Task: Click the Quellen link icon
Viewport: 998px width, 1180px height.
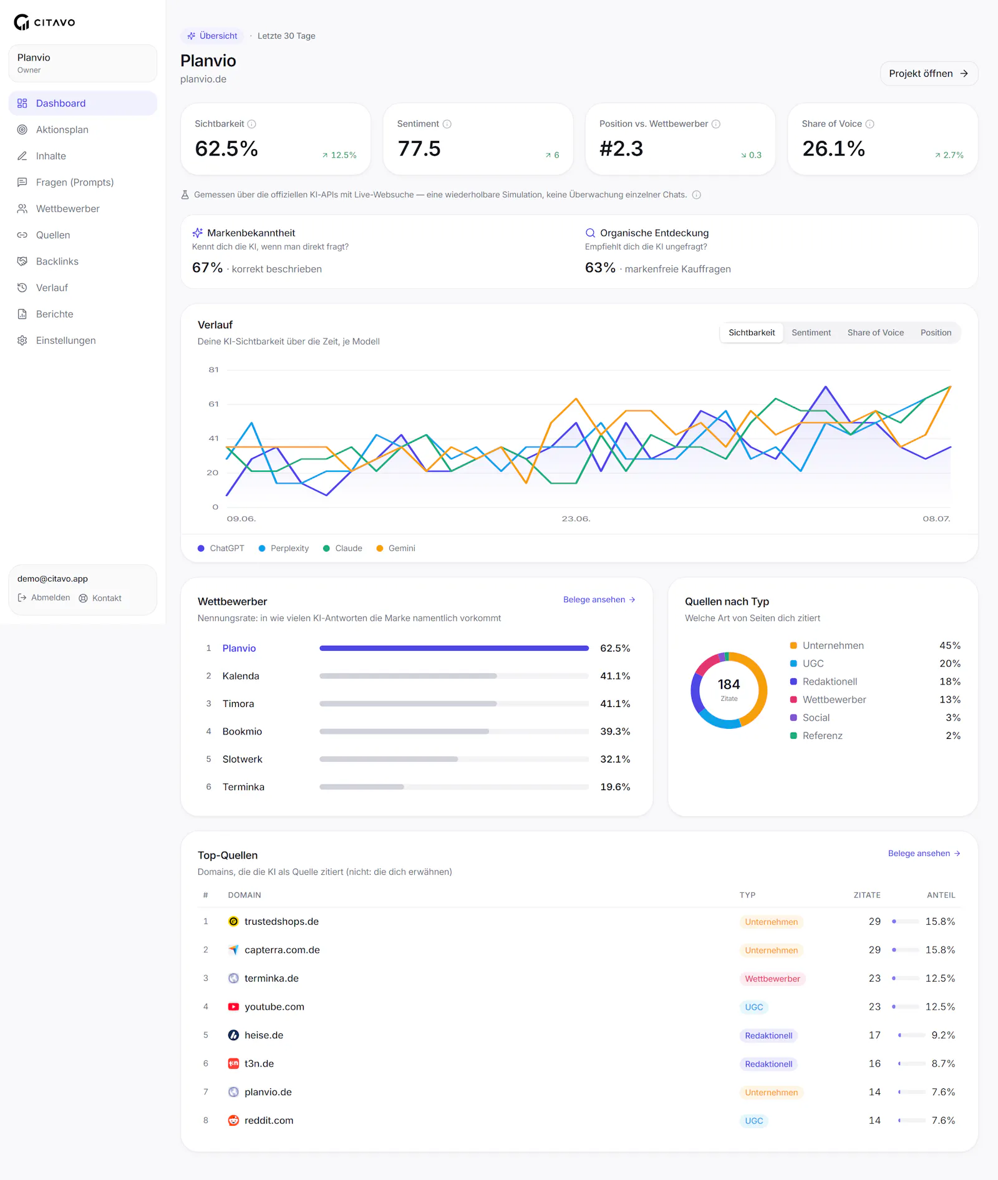Action: tap(22, 235)
